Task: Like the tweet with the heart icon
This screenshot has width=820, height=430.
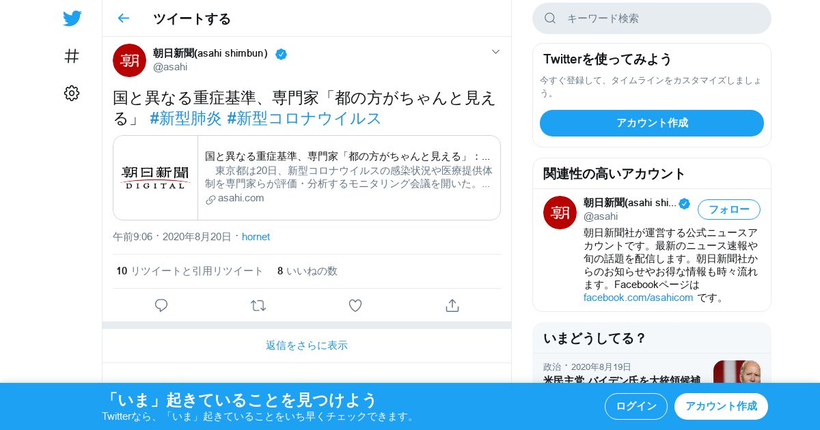Action: 355,306
